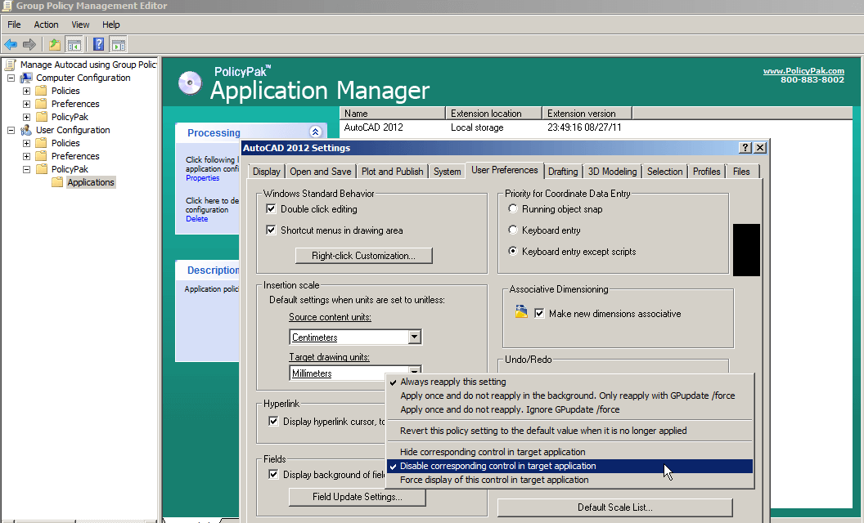864x523 pixels.
Task: Collapse the User Configuration tree node
Action: pyautogui.click(x=11, y=130)
